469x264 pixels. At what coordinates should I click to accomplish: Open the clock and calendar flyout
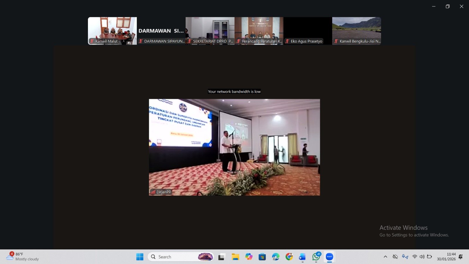click(x=446, y=257)
